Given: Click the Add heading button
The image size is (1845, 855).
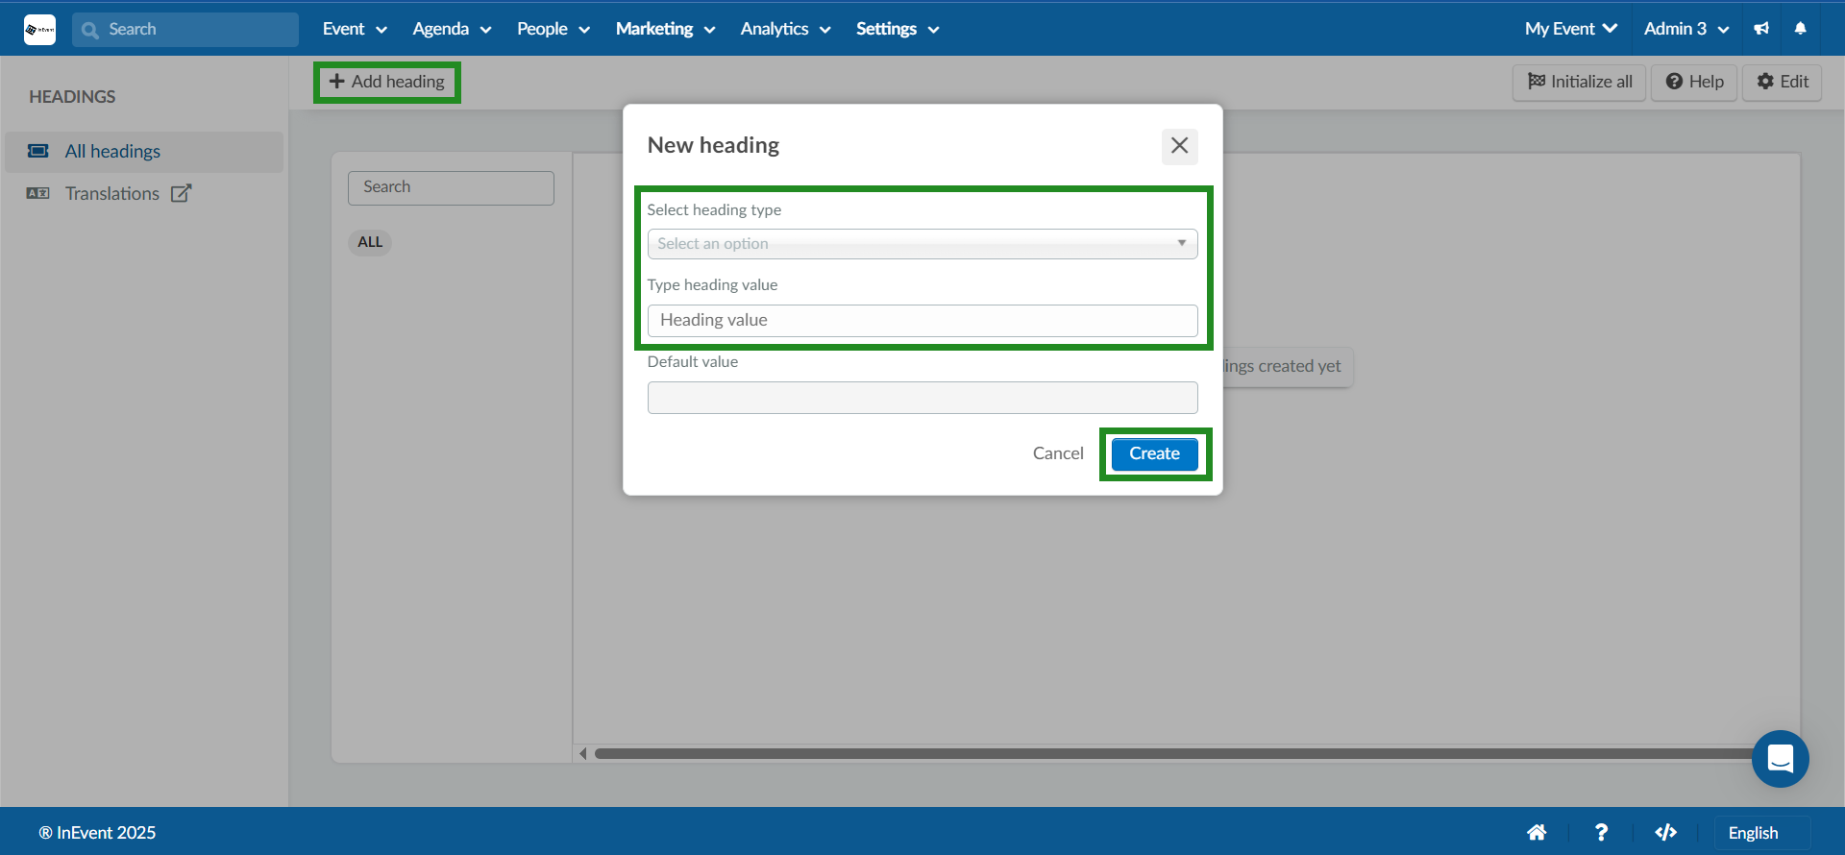Looking at the screenshot, I should [387, 82].
